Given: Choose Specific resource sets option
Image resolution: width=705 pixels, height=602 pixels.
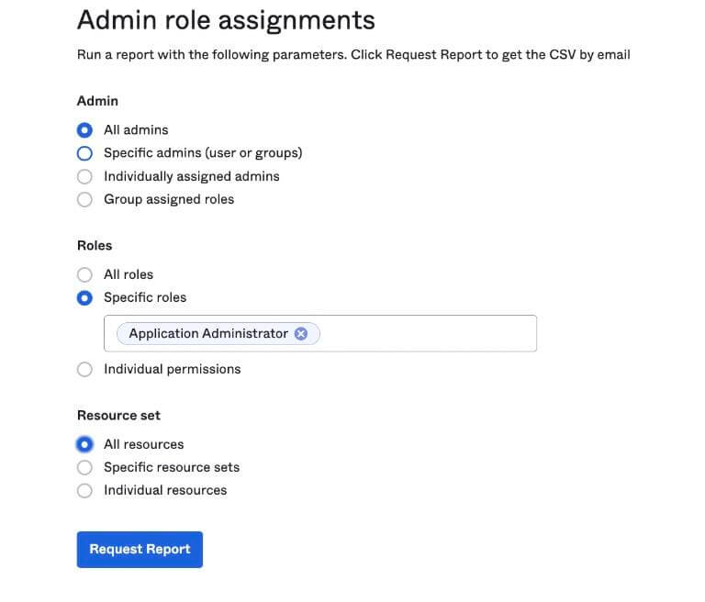Looking at the screenshot, I should tap(85, 467).
